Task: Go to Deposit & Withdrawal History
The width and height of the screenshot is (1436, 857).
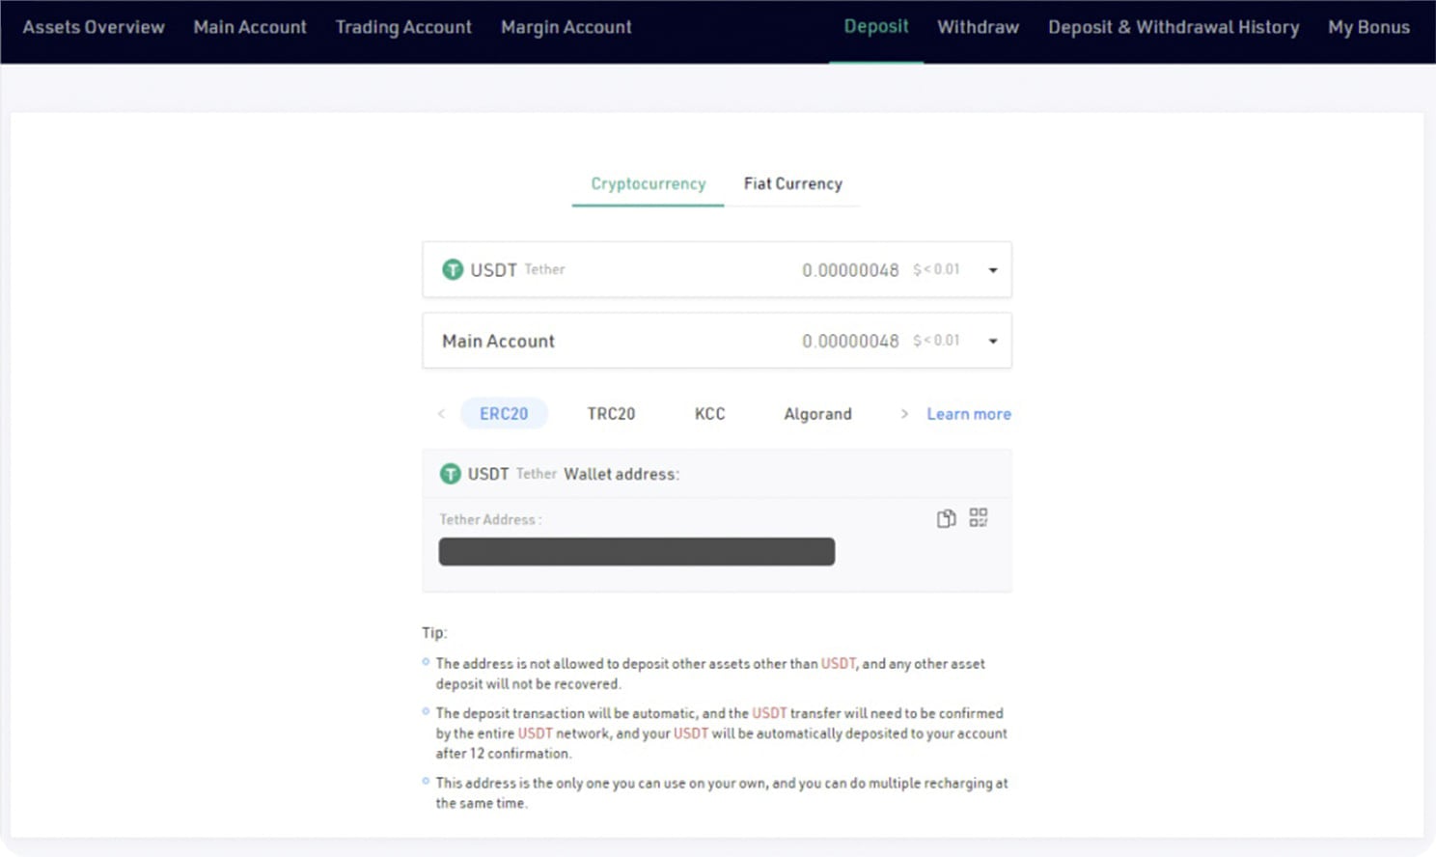Action: pyautogui.click(x=1174, y=27)
